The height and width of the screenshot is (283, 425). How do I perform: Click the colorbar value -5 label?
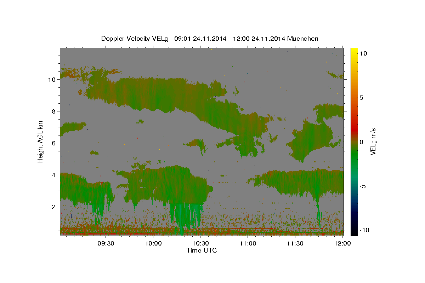point(363,186)
